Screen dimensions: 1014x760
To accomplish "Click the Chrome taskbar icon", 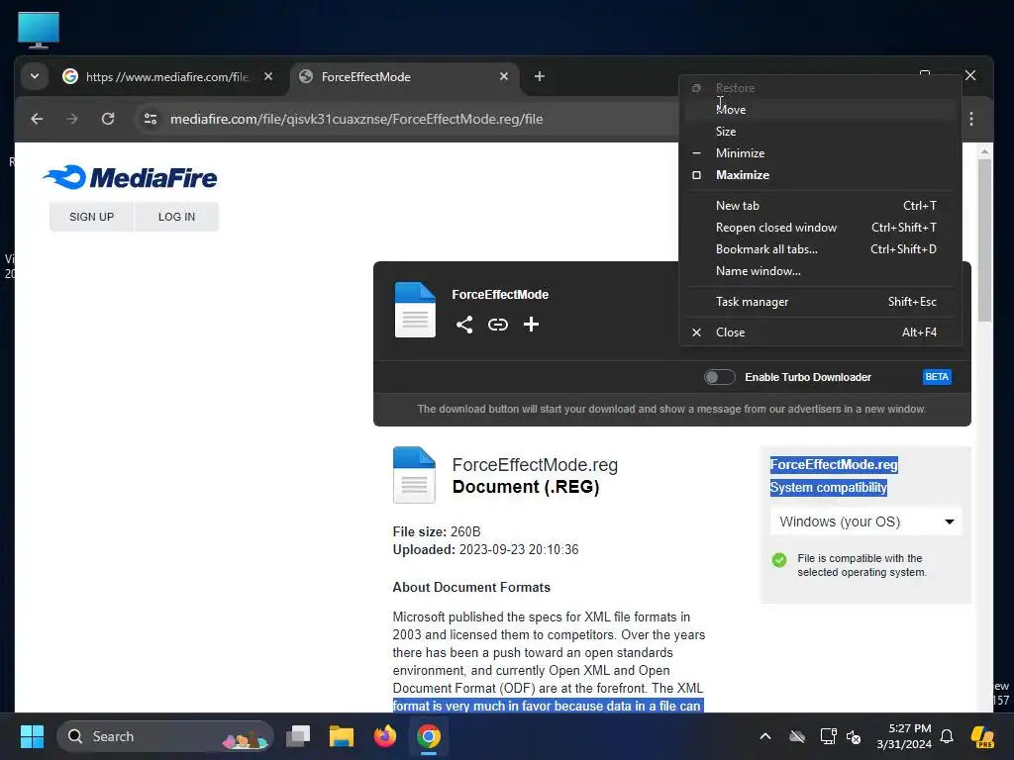I will click(x=428, y=736).
